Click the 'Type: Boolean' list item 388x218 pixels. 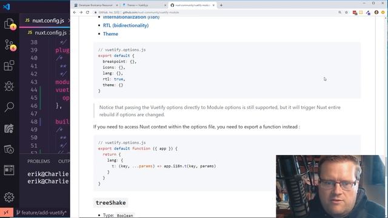point(119,216)
